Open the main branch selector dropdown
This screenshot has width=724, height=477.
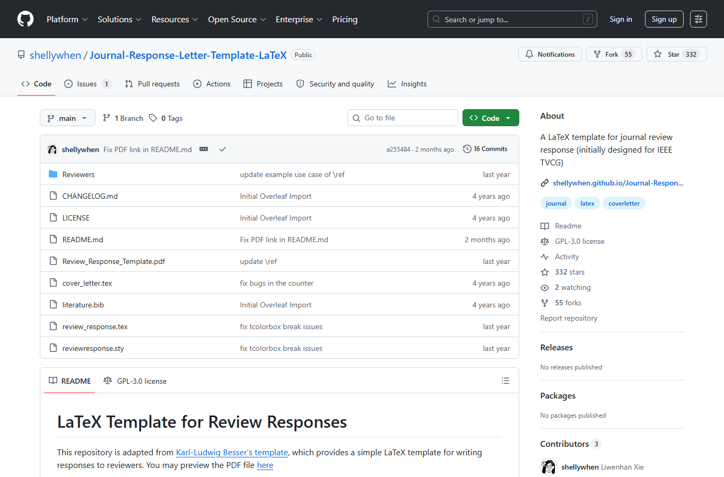click(x=67, y=118)
